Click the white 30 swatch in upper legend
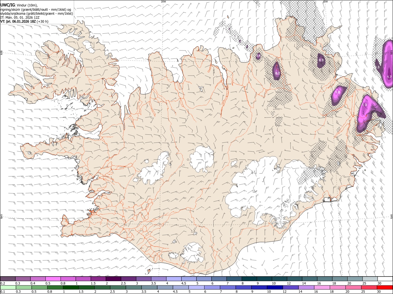This screenshot has width=393, height=294. point(385,279)
